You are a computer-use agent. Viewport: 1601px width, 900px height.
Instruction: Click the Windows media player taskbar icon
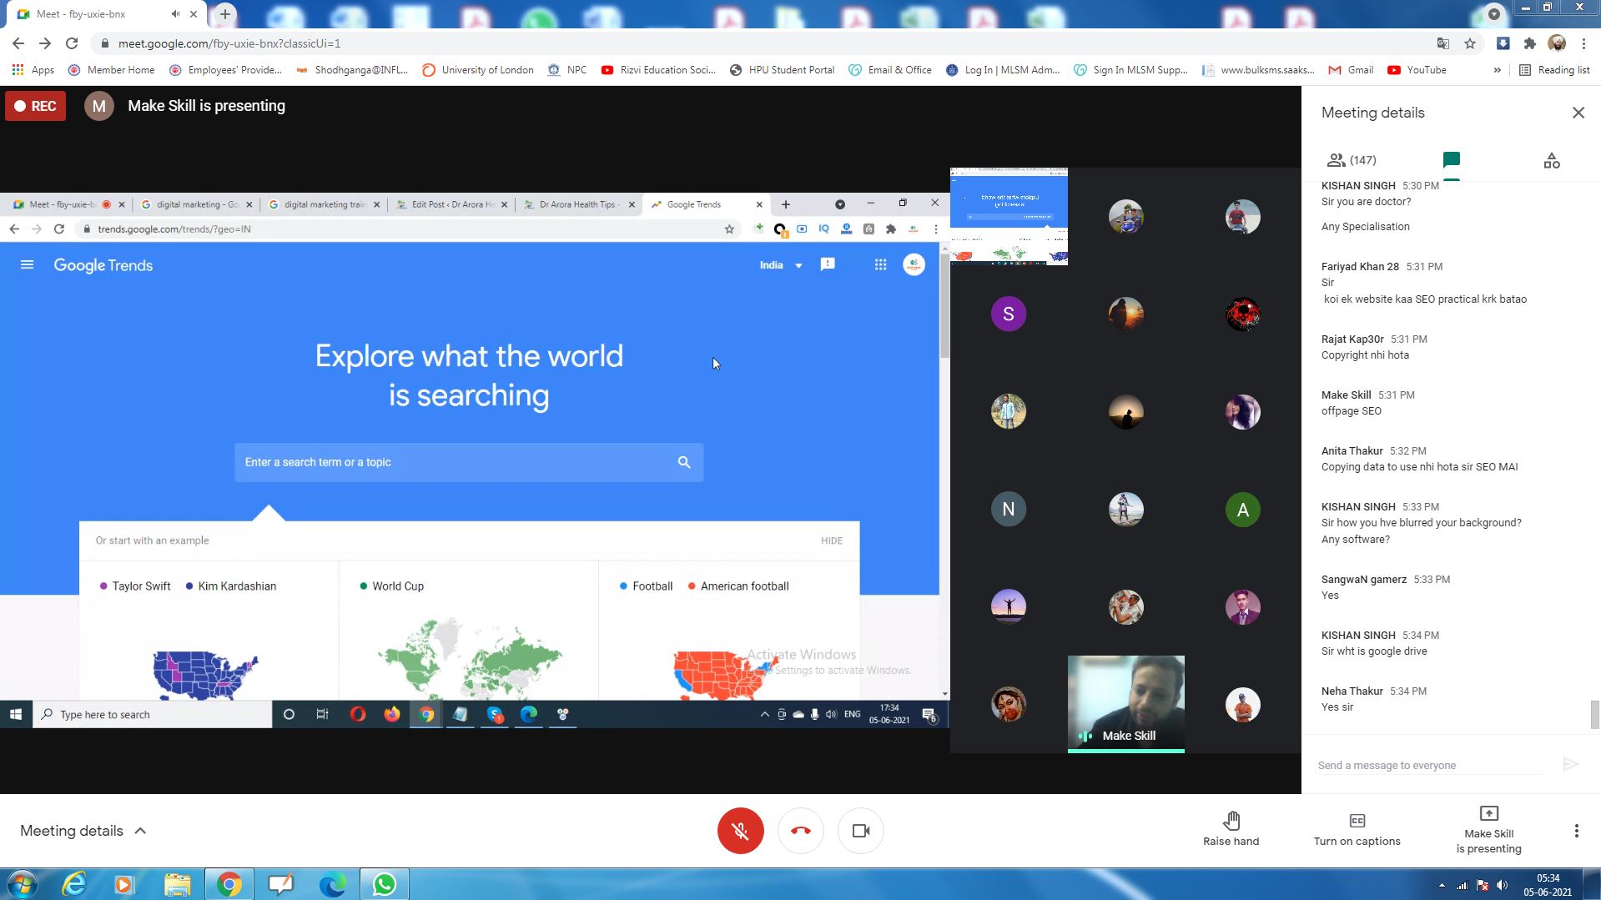[x=124, y=884]
